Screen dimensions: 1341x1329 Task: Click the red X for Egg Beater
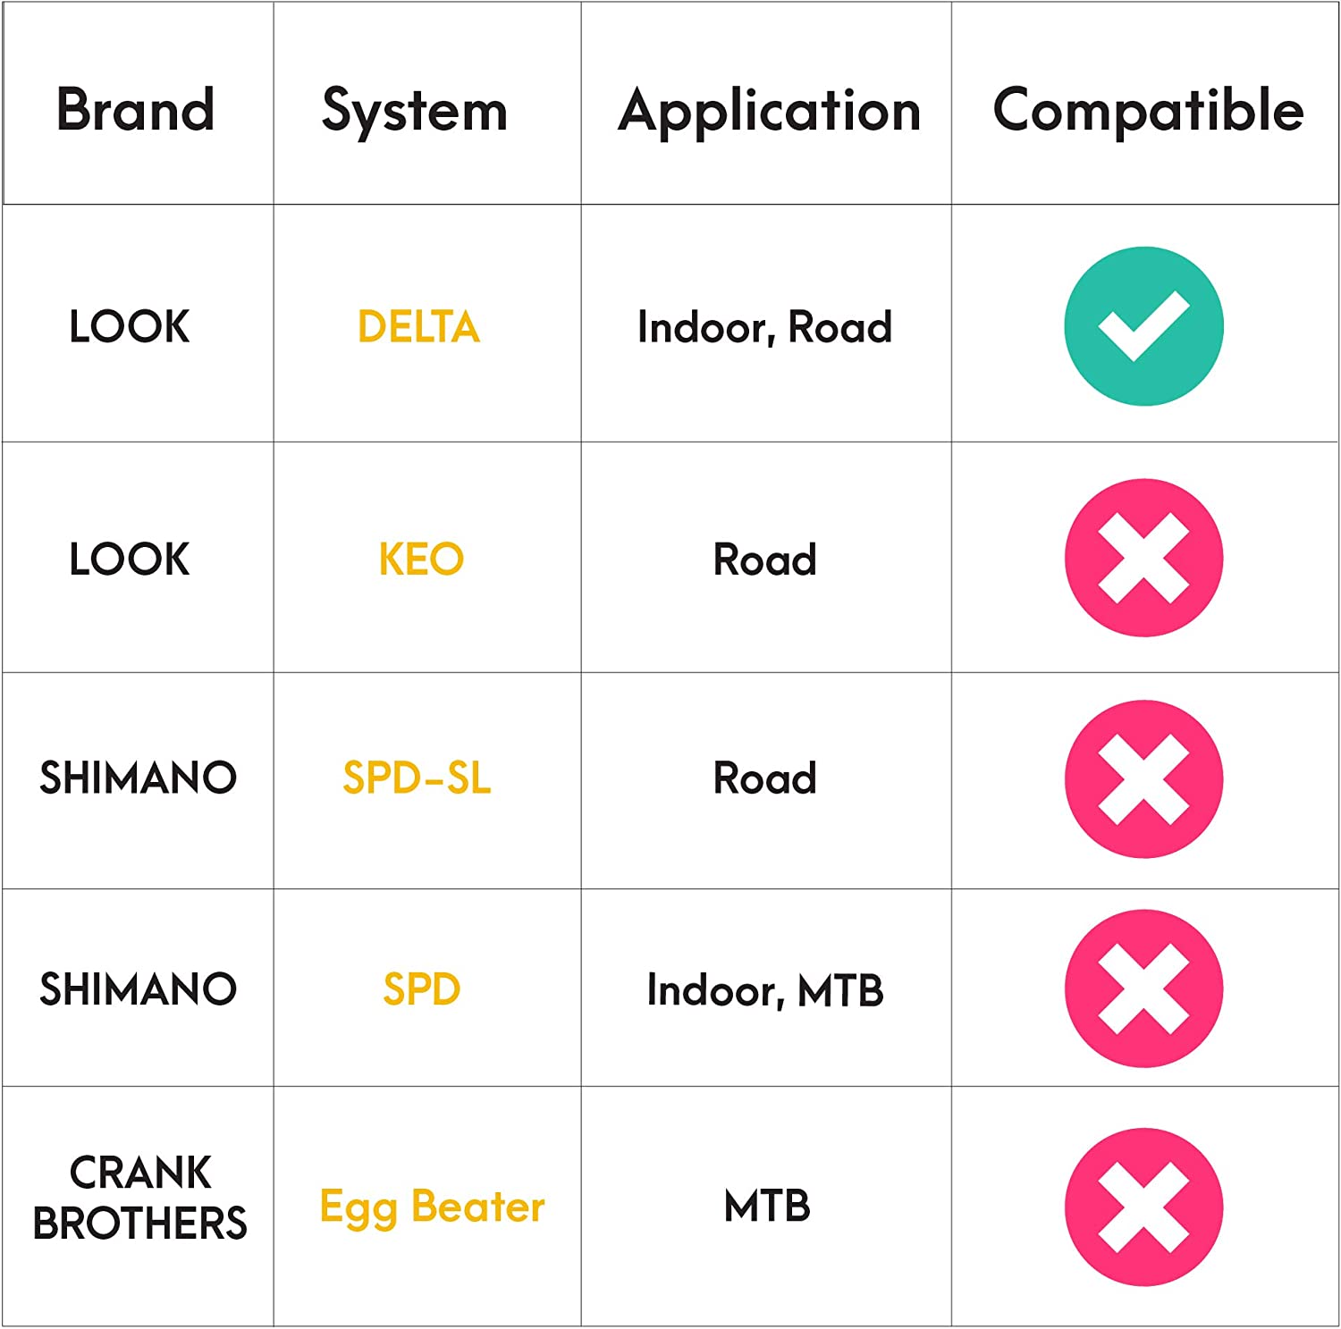(x=1143, y=1207)
